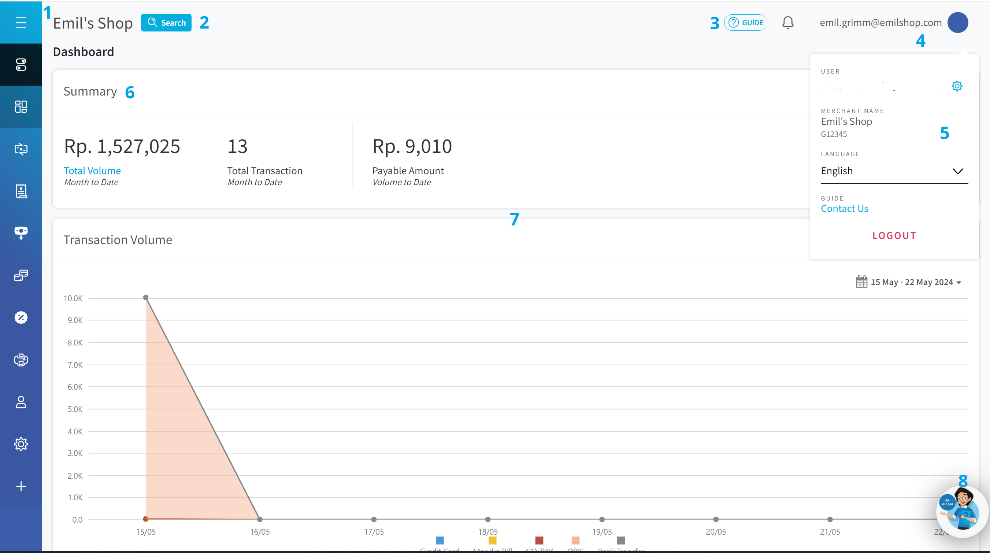Click the Search button

166,23
